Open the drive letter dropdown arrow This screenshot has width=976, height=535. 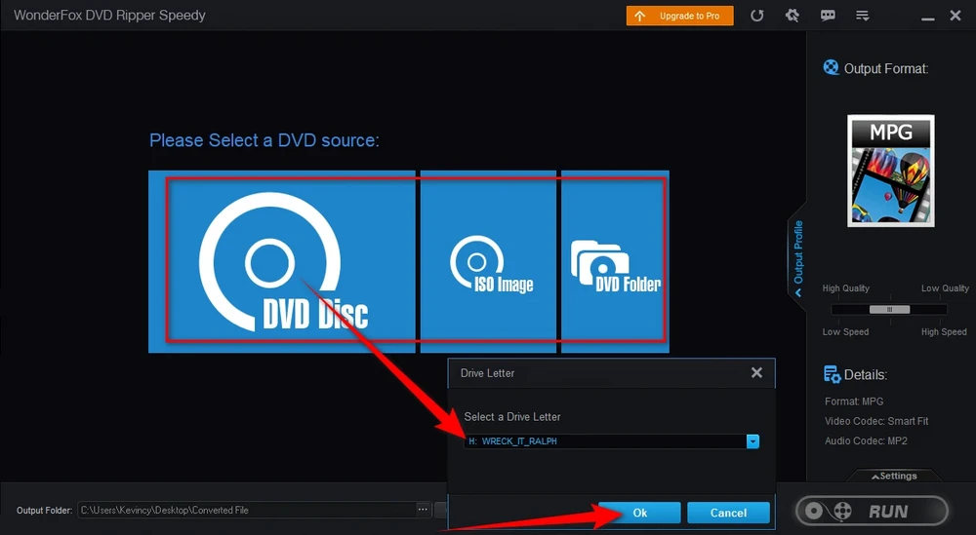click(x=752, y=441)
